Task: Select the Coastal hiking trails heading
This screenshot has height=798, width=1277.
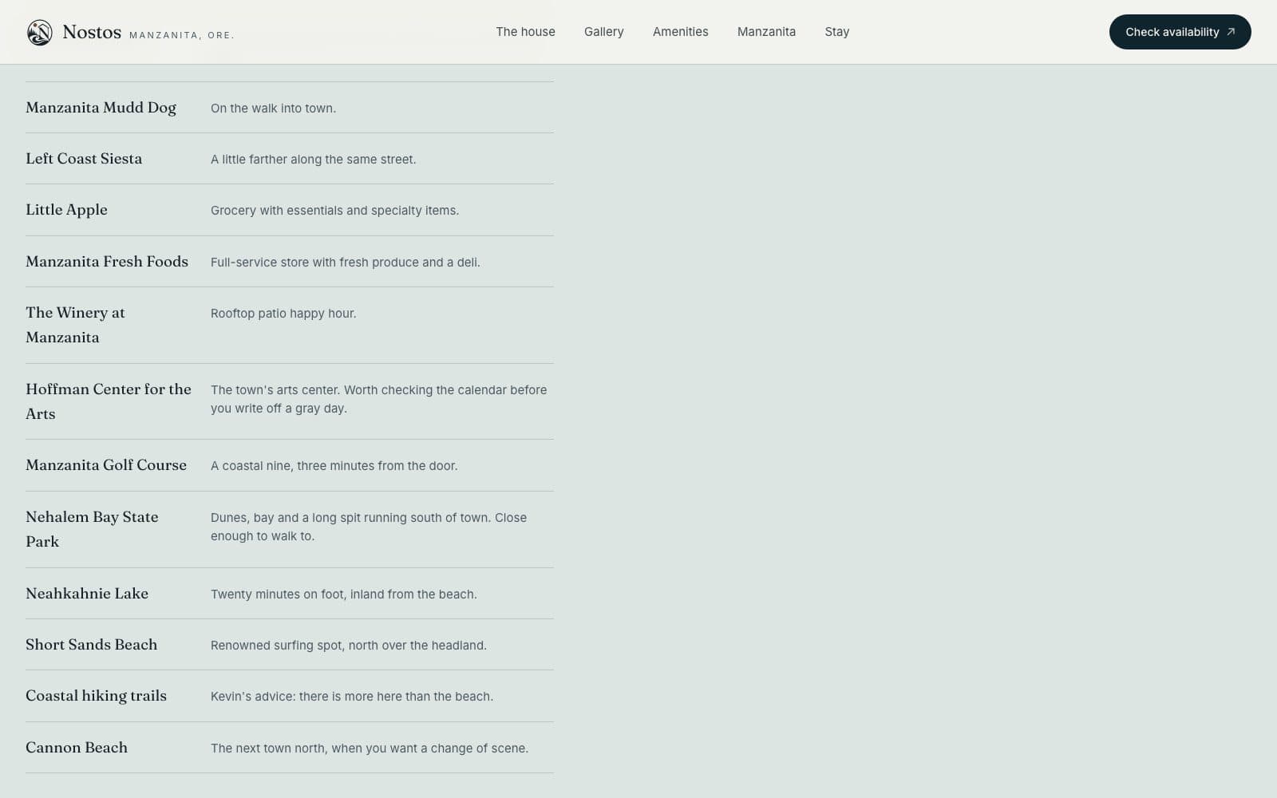Action: (x=96, y=696)
